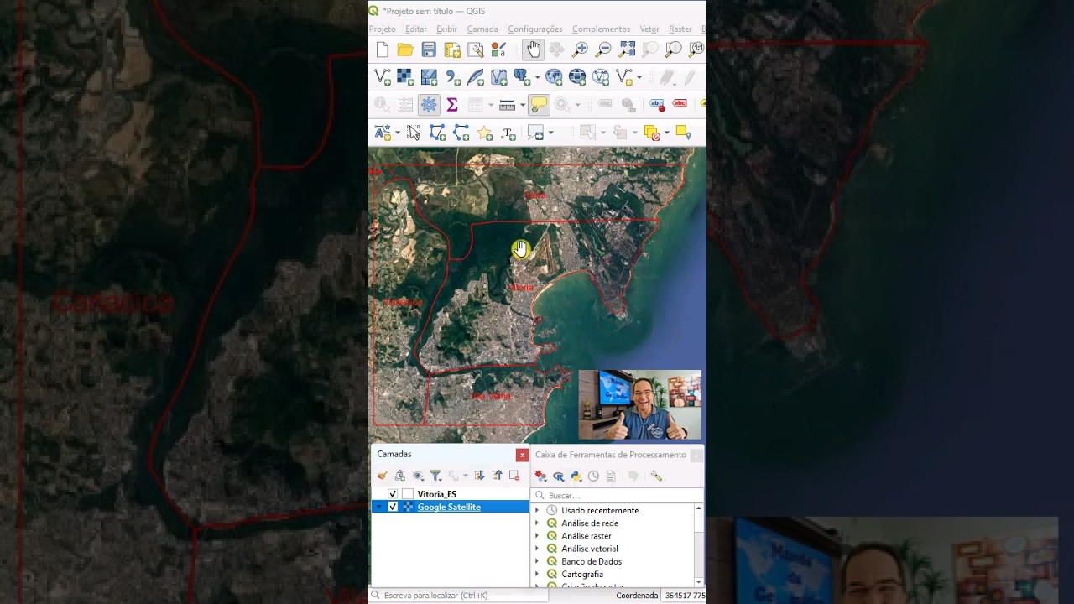
Task: Select the Google Satellite layer name
Action: pyautogui.click(x=449, y=508)
